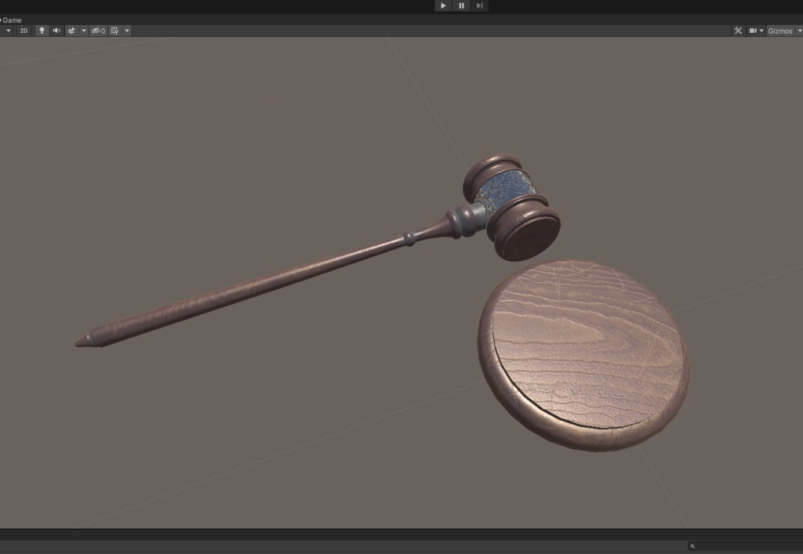Open the grid settings dropdown
The image size is (803, 554).
tap(127, 30)
